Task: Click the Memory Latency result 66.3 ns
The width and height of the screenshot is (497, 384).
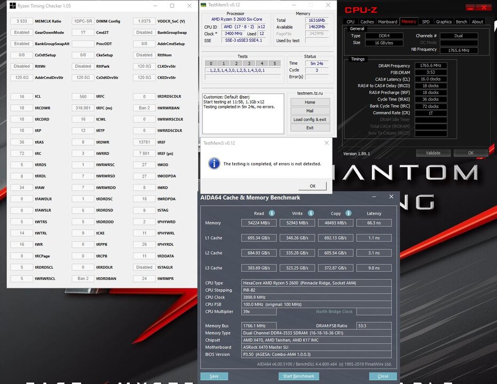Action: [x=374, y=223]
